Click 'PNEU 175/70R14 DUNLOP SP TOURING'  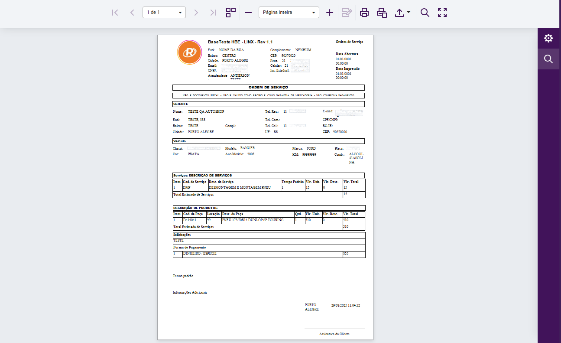pos(253,220)
